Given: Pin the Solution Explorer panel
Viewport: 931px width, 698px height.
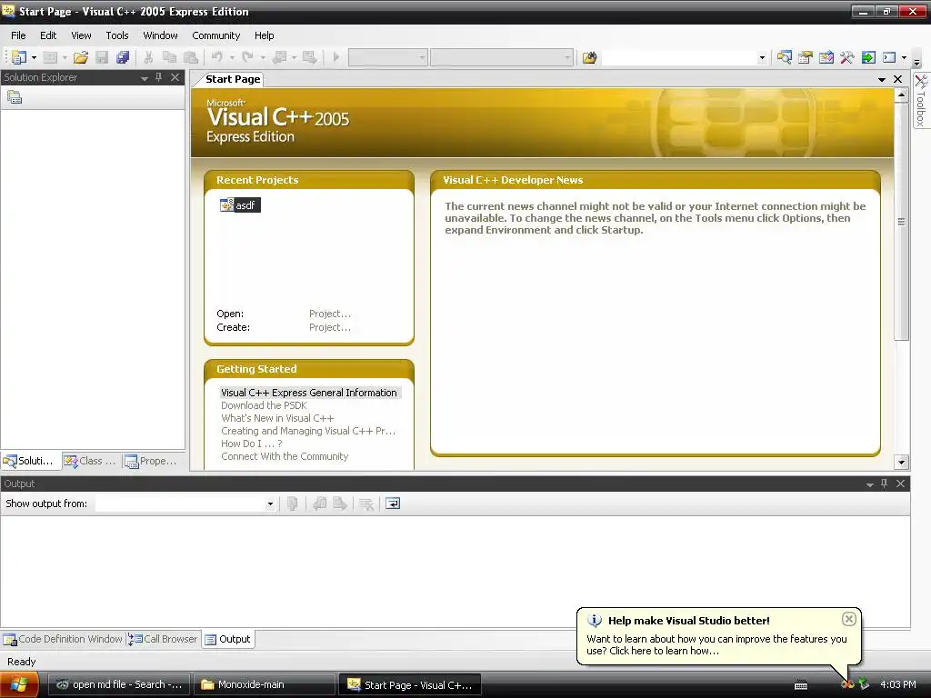Looking at the screenshot, I should (158, 77).
